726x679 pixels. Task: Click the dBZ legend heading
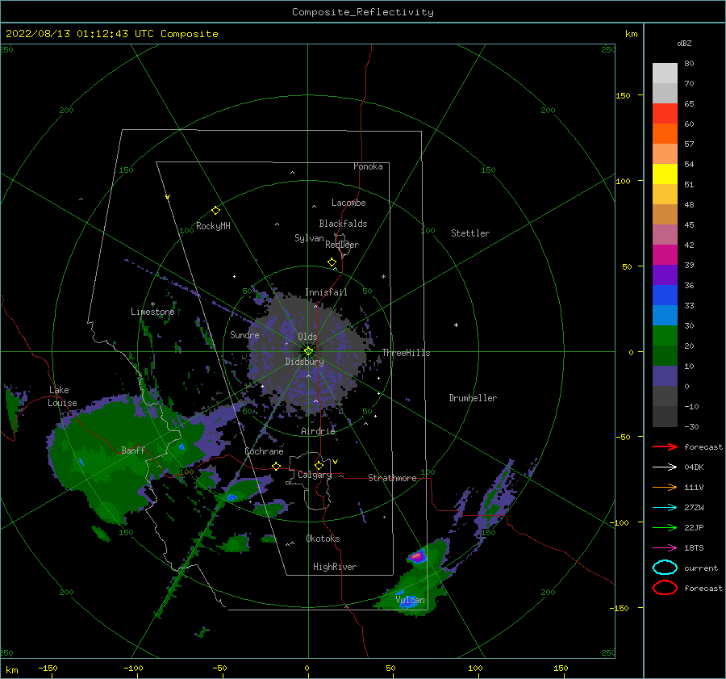684,43
